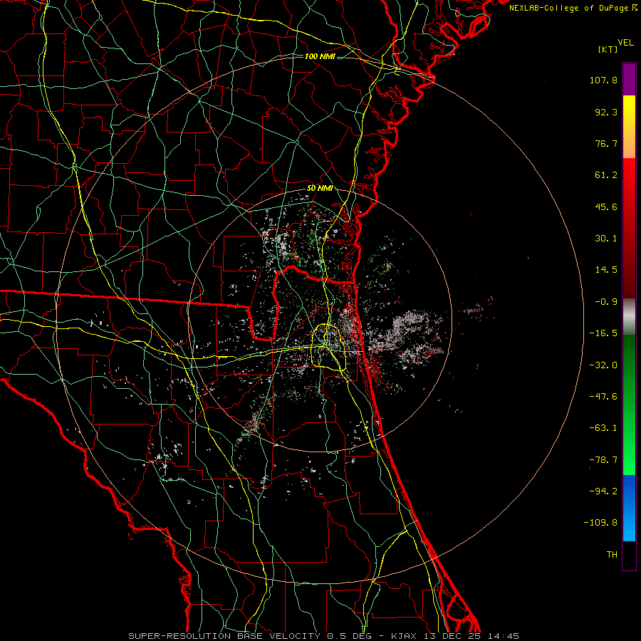The height and width of the screenshot is (641, 641).
Task: Select the 30.1 velocity legend value
Action: (606, 239)
